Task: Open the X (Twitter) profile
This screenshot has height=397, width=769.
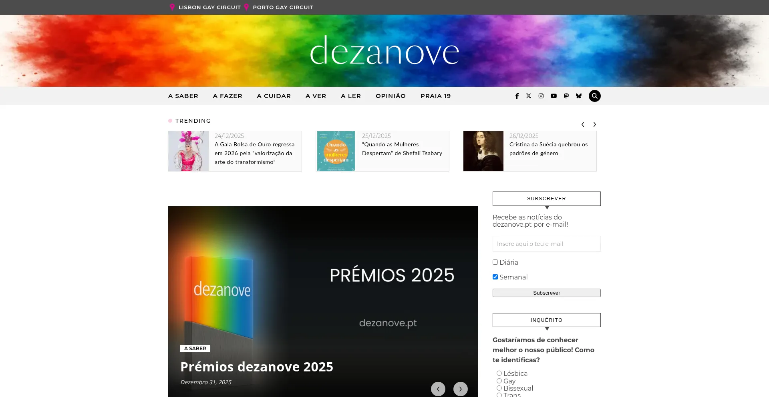Action: pyautogui.click(x=529, y=96)
